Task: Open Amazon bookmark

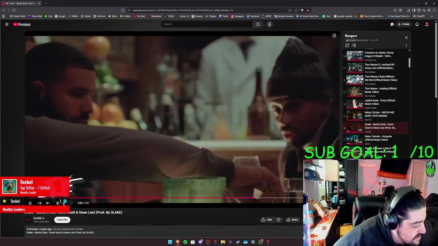Action: [x=197, y=16]
